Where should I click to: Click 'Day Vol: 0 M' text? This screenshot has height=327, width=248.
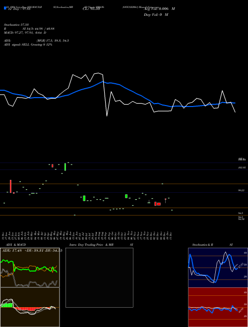[x=156, y=15]
